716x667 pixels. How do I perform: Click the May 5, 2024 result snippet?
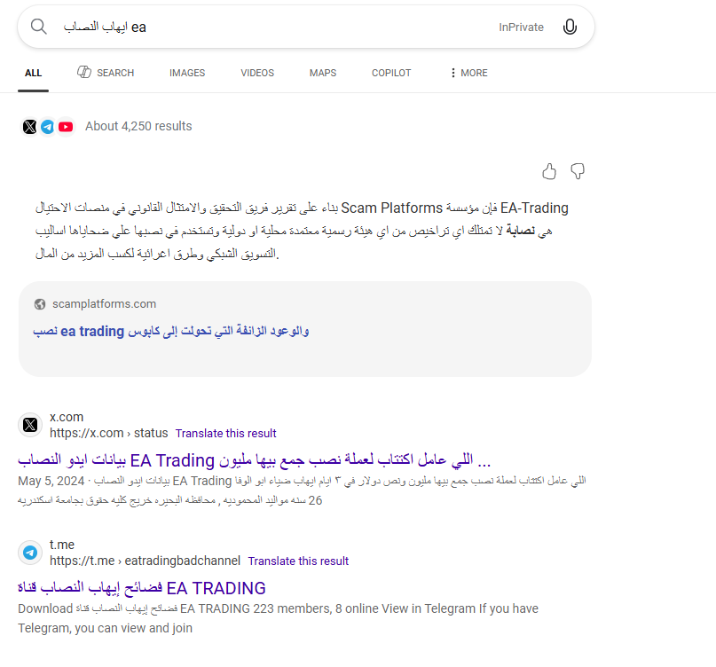[x=302, y=490]
